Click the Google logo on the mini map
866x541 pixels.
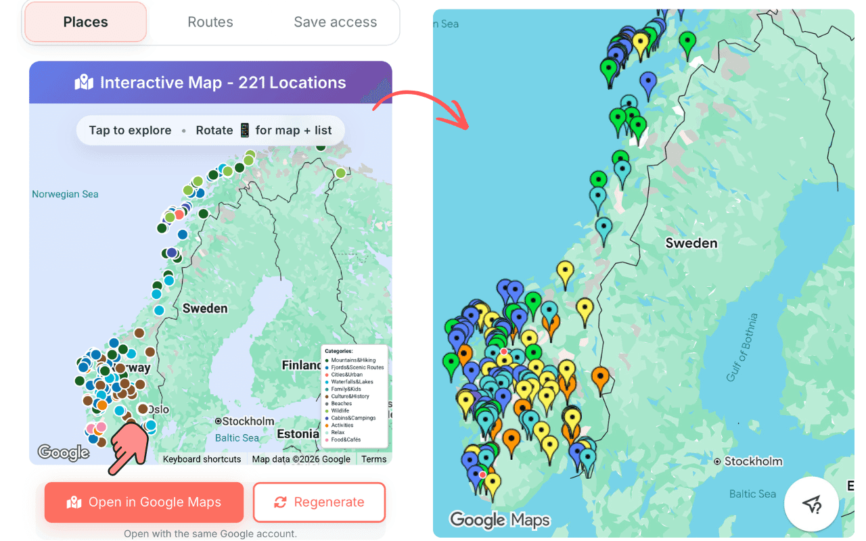(62, 452)
